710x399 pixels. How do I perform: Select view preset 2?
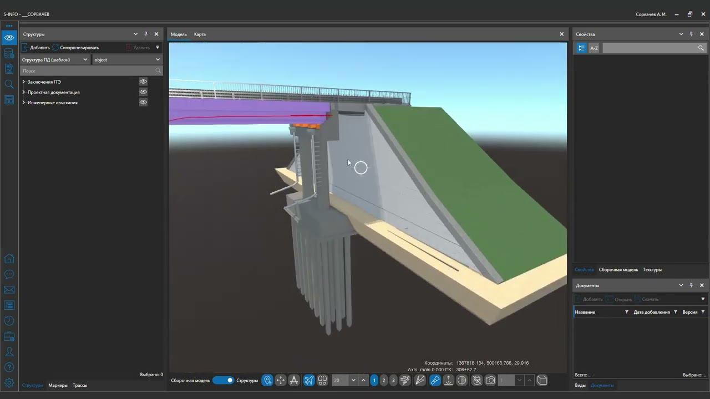[383, 380]
